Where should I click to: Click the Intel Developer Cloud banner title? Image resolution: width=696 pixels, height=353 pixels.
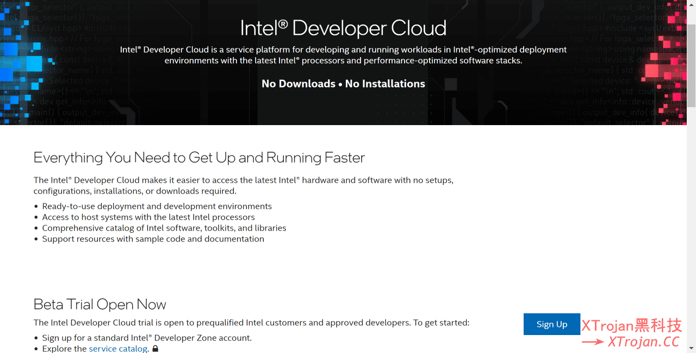343,28
